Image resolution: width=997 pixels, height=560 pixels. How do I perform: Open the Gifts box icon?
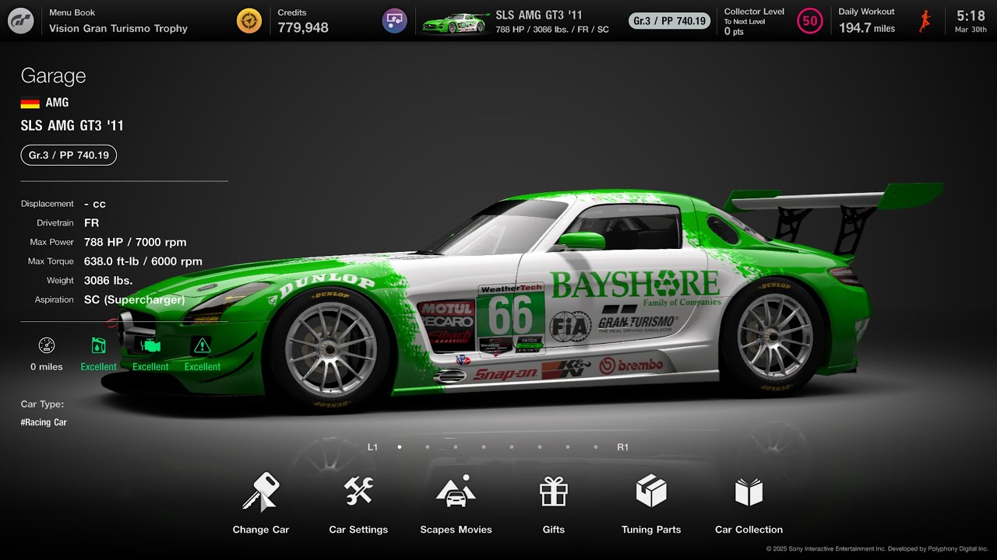pos(554,492)
